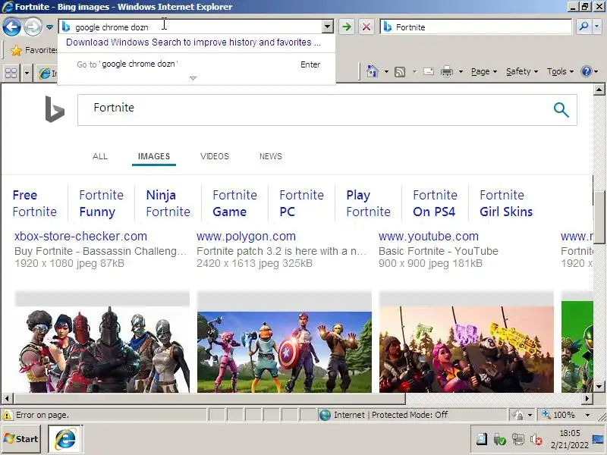The width and height of the screenshot is (607, 455).
Task: Select Play Fortnite related search
Action: 368,203
